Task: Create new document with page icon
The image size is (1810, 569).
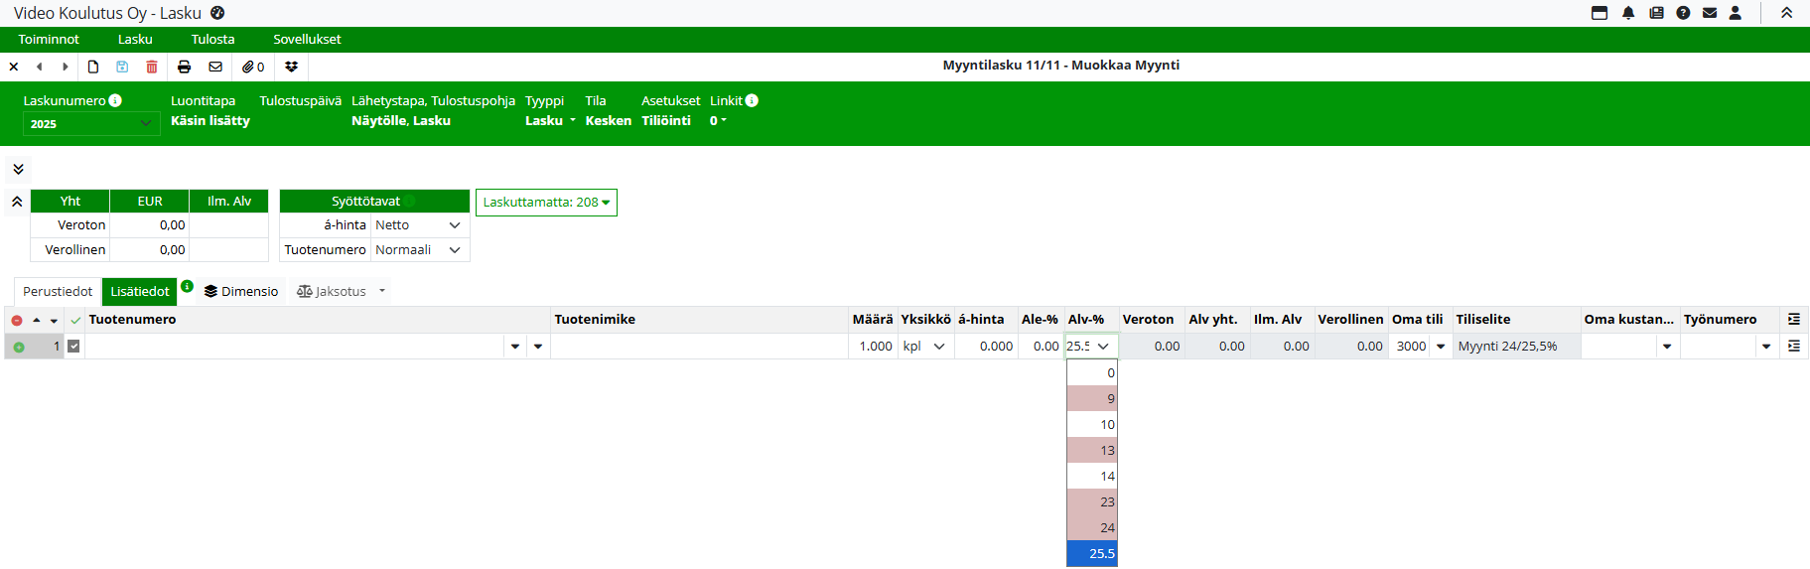Action: point(93,67)
